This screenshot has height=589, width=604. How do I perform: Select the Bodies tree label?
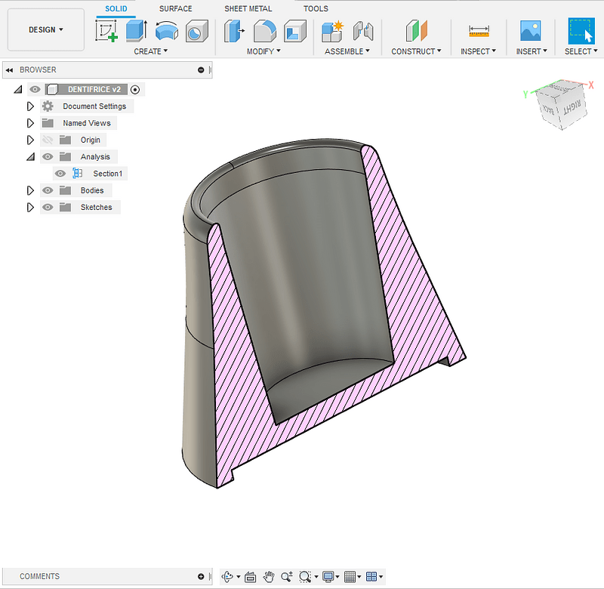92,190
